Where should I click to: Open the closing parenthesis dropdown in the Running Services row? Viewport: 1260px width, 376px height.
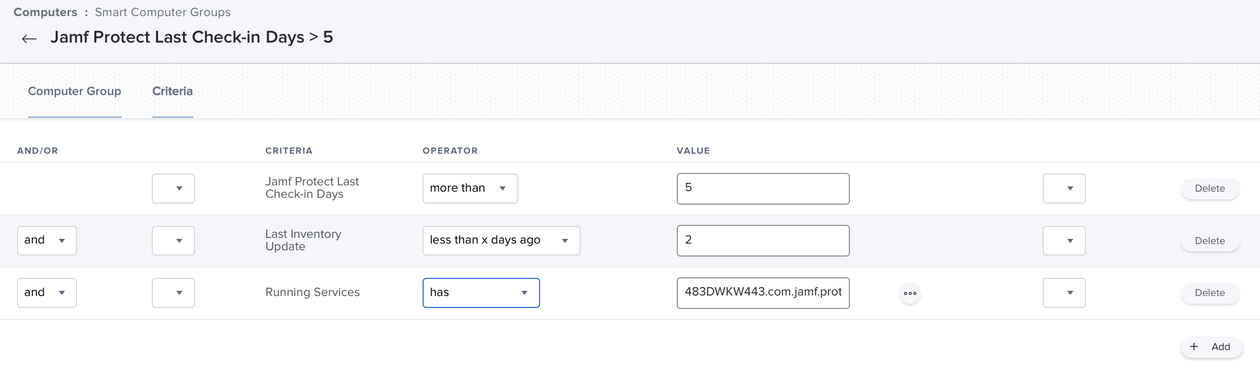point(1064,293)
